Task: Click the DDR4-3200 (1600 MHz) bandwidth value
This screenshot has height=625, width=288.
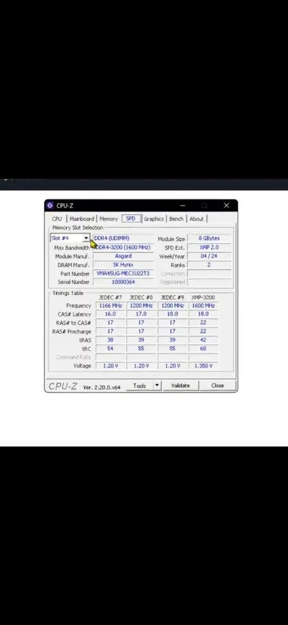Action: 123,248
